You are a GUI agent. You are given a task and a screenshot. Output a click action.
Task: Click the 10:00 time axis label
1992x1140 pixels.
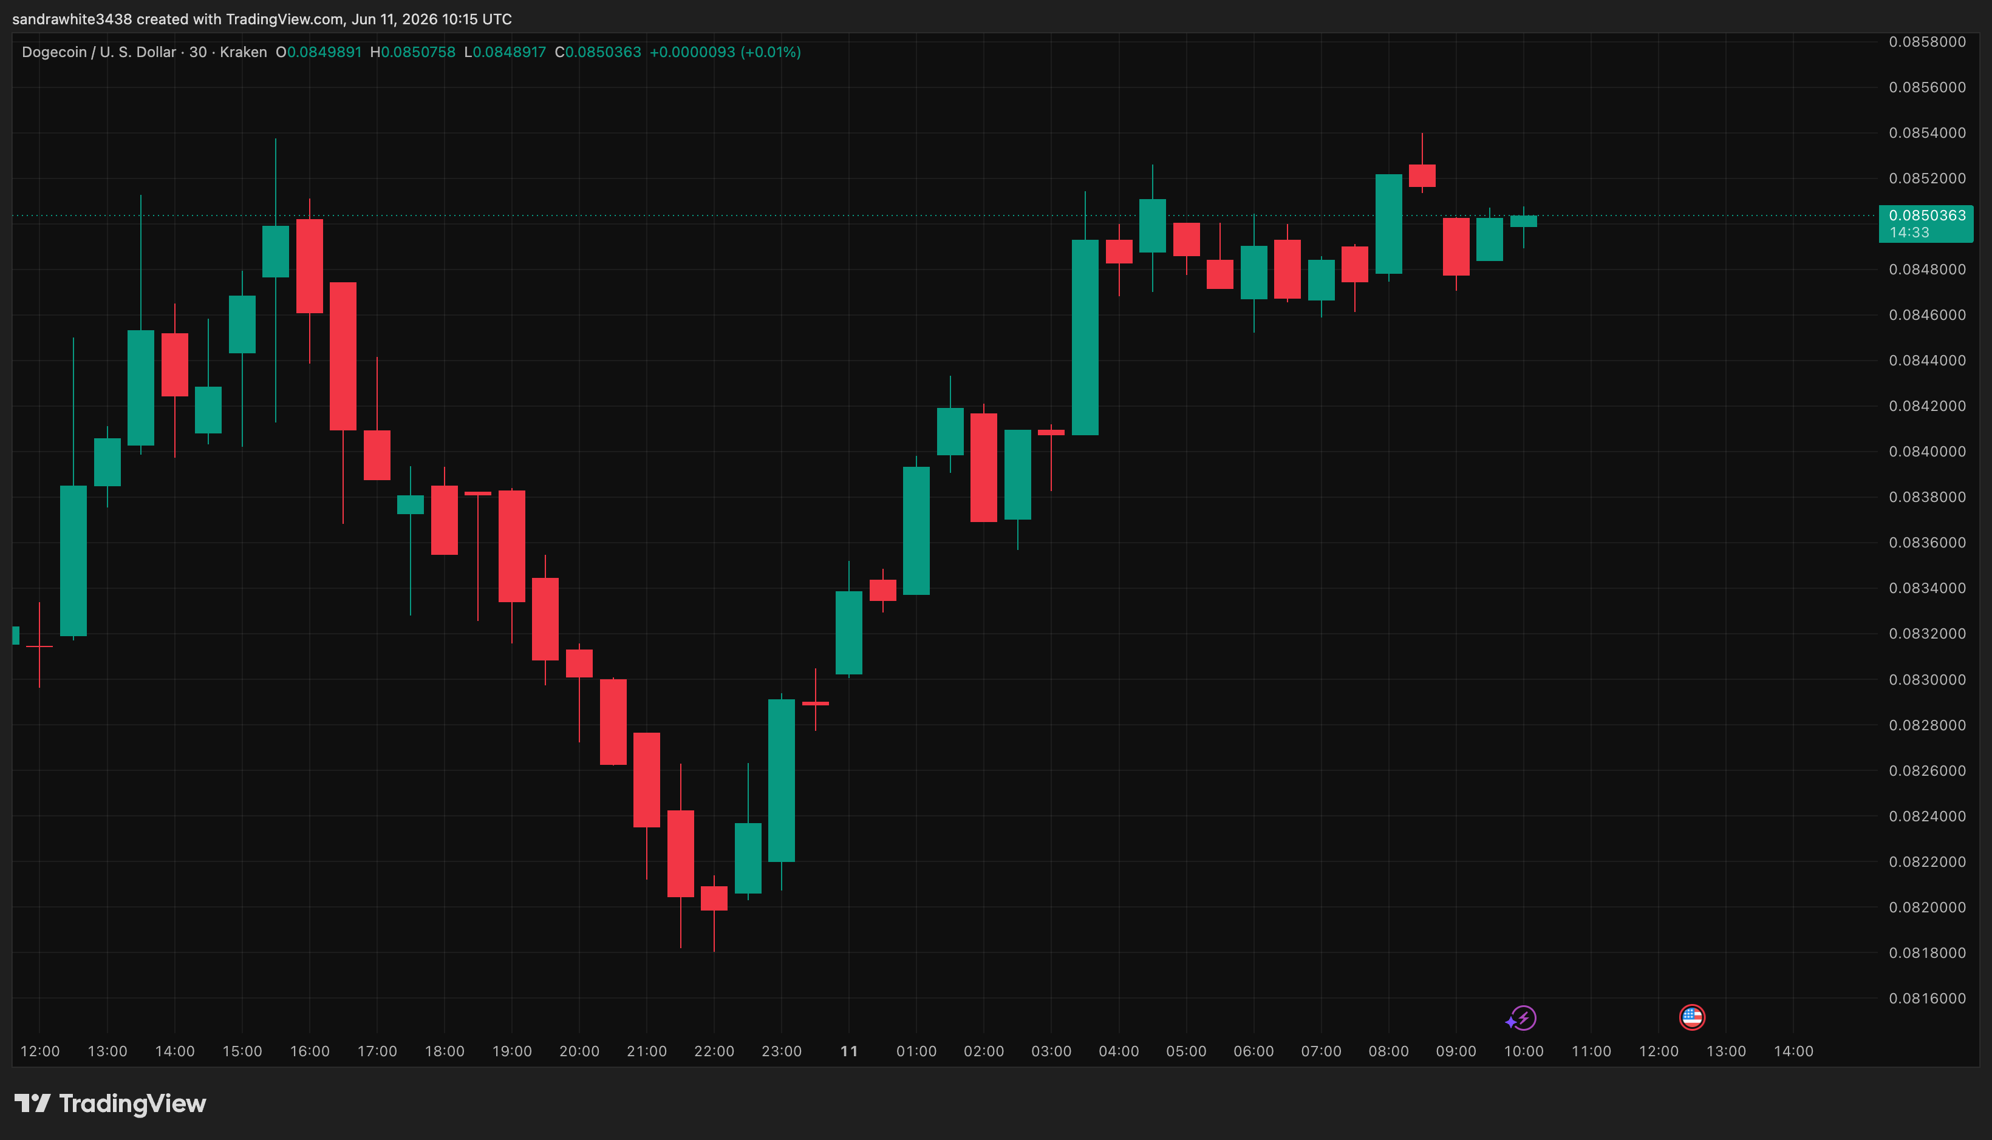pyautogui.click(x=1524, y=1051)
